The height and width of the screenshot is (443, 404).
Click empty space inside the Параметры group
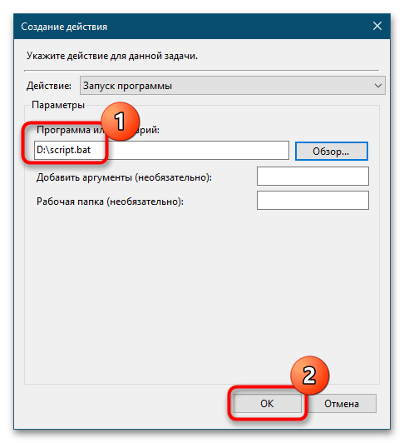tap(202, 296)
